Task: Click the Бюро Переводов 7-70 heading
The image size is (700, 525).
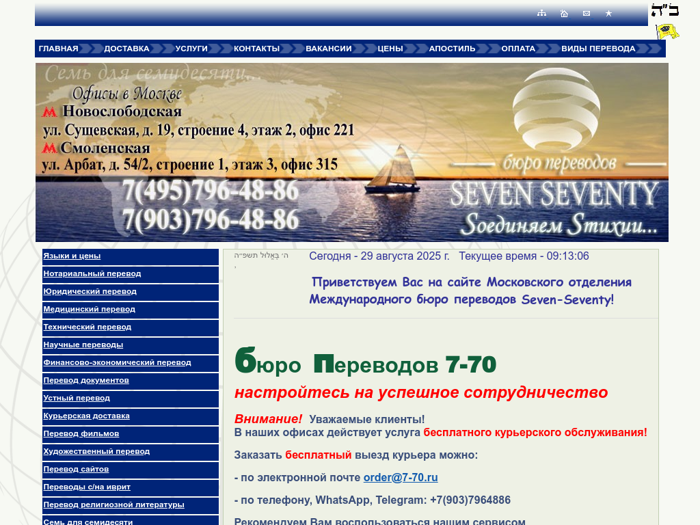Action: pos(365,361)
